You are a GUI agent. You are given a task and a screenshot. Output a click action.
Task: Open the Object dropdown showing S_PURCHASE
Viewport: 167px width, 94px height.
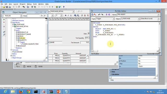pyautogui.click(x=139, y=19)
